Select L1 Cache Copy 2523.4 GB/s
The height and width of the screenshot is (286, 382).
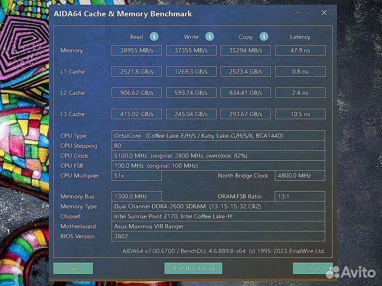246,71
